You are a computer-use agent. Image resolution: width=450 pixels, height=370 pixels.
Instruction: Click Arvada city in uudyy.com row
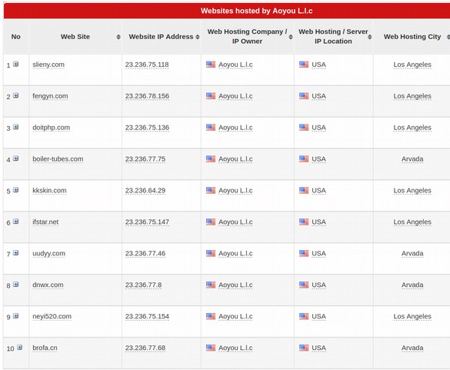[412, 253]
